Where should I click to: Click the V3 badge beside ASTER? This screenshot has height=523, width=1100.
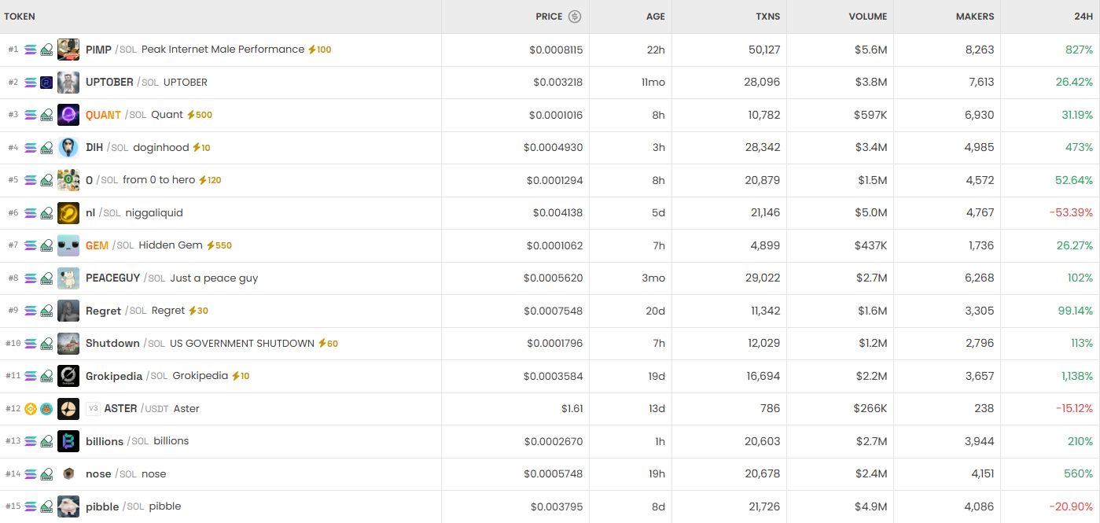pyautogui.click(x=94, y=409)
